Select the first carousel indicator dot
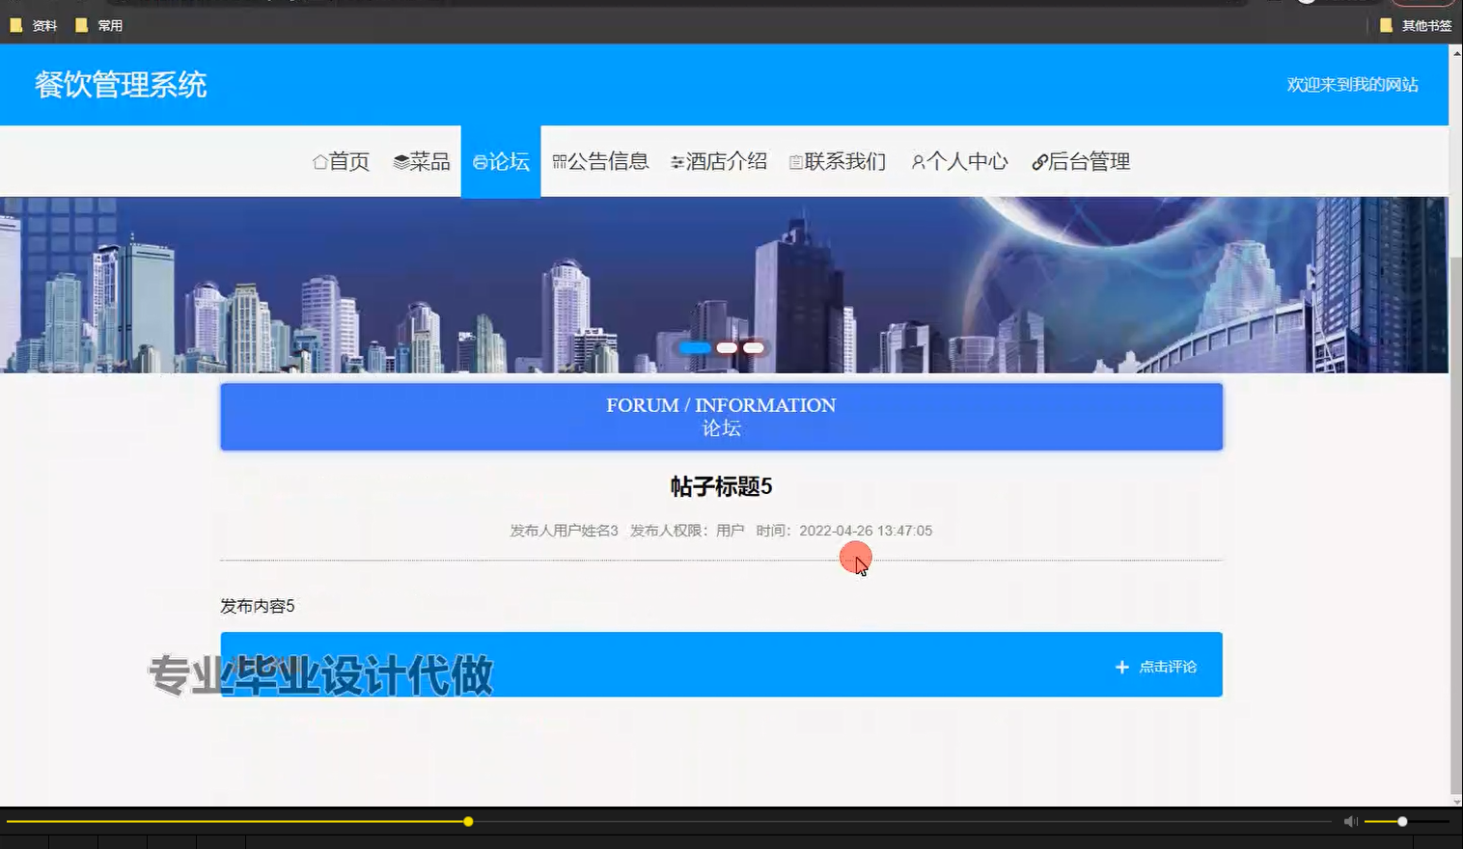The image size is (1463, 849). [x=695, y=347]
